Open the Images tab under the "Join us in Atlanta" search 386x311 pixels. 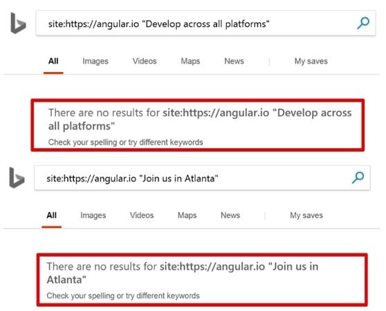click(93, 215)
